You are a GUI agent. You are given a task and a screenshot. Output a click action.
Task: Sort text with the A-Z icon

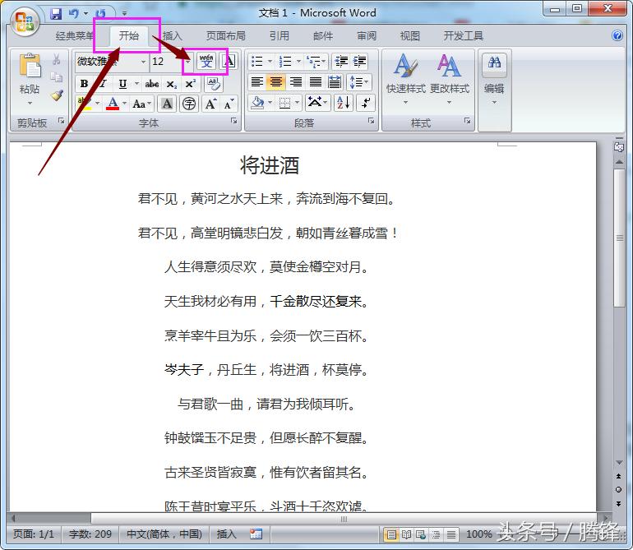coord(344,103)
